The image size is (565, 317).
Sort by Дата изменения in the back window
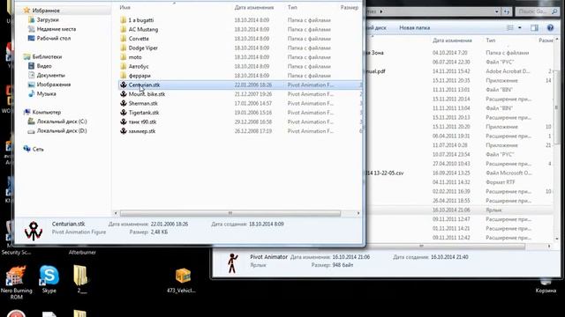(452, 41)
